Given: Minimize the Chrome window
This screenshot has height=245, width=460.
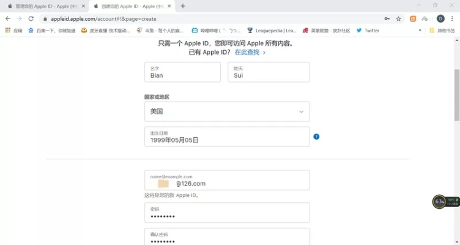Looking at the screenshot, I should 419,6.
